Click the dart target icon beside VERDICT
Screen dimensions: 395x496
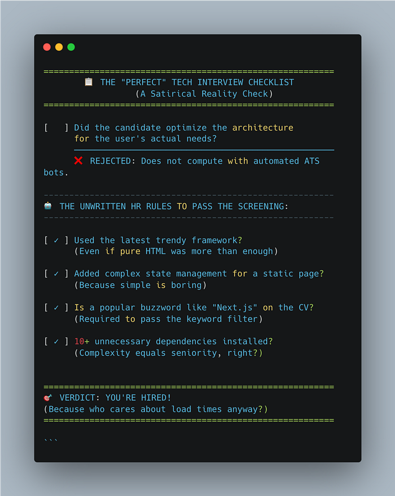(48, 398)
